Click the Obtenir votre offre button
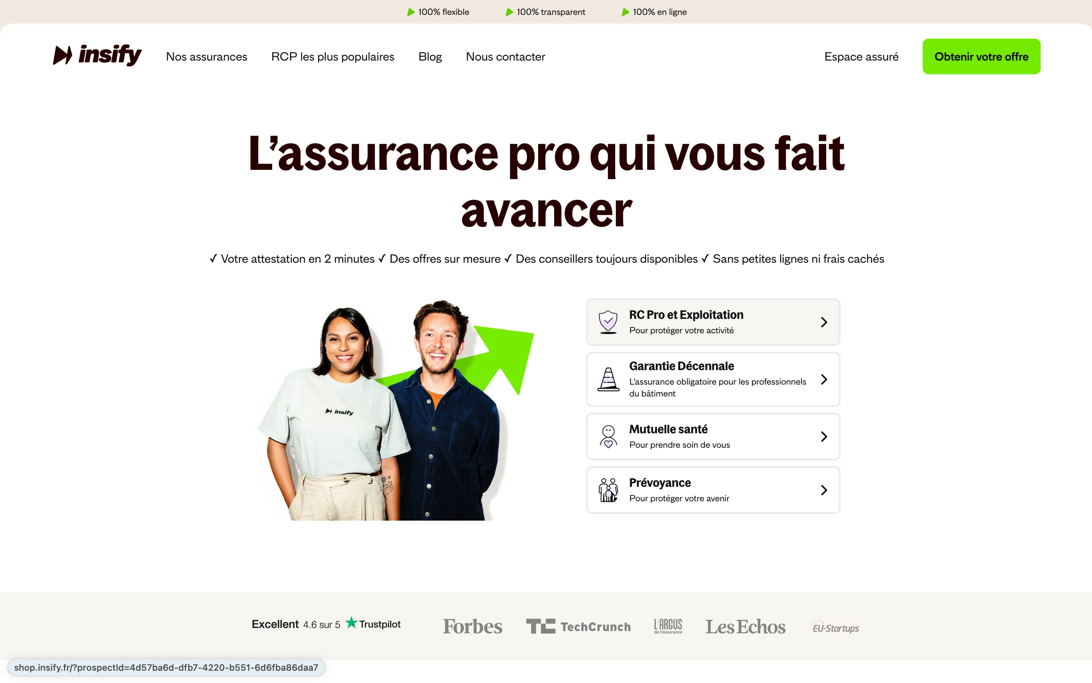 click(x=981, y=56)
